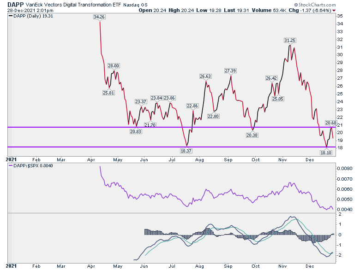Click the 23.84 price label
The image size is (360, 270).
click(x=156, y=98)
